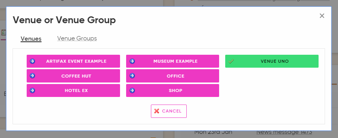Viewport: 338px width, 138px height.
Task: Open the Venues tab
Action: tap(31, 39)
